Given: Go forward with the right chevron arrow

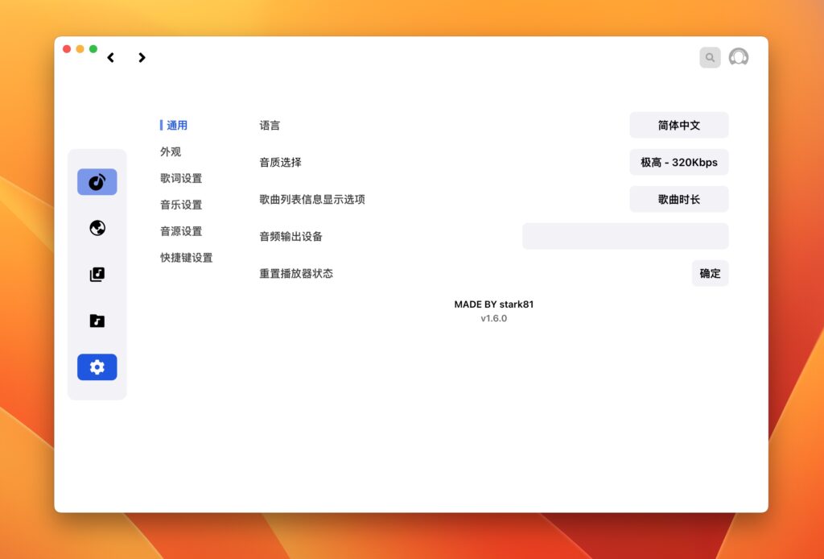Looking at the screenshot, I should coord(142,58).
